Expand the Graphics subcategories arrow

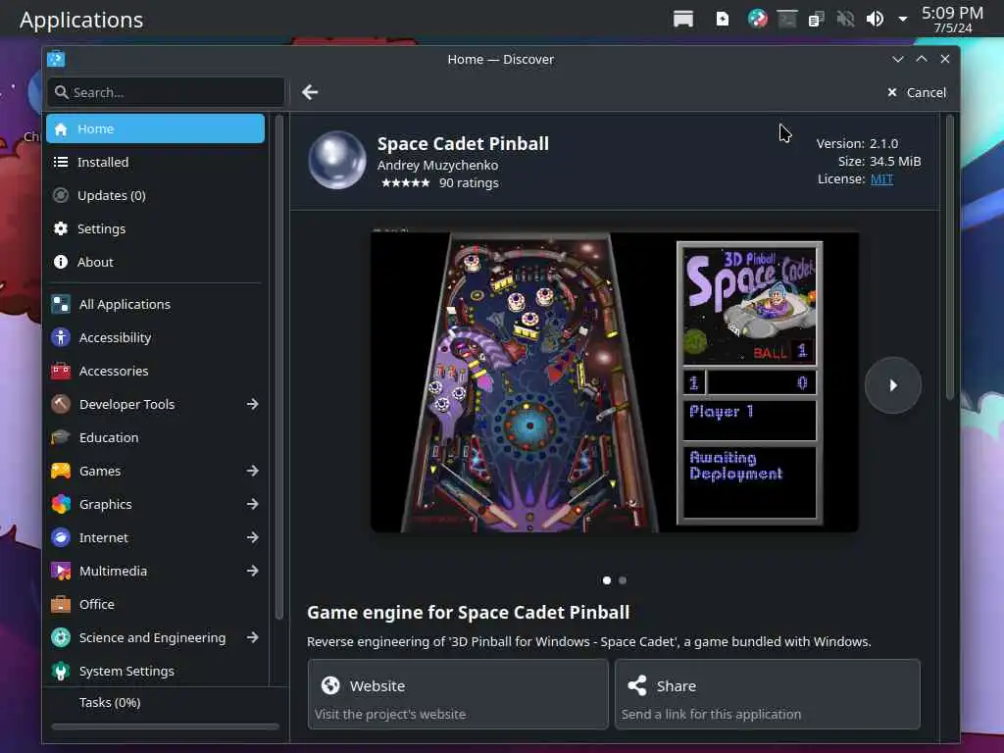(x=253, y=504)
